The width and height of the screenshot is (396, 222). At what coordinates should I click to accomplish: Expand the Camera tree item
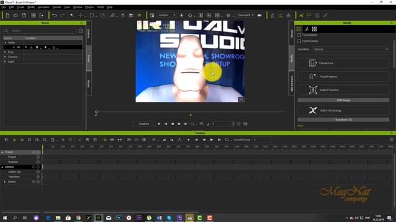click(5, 57)
